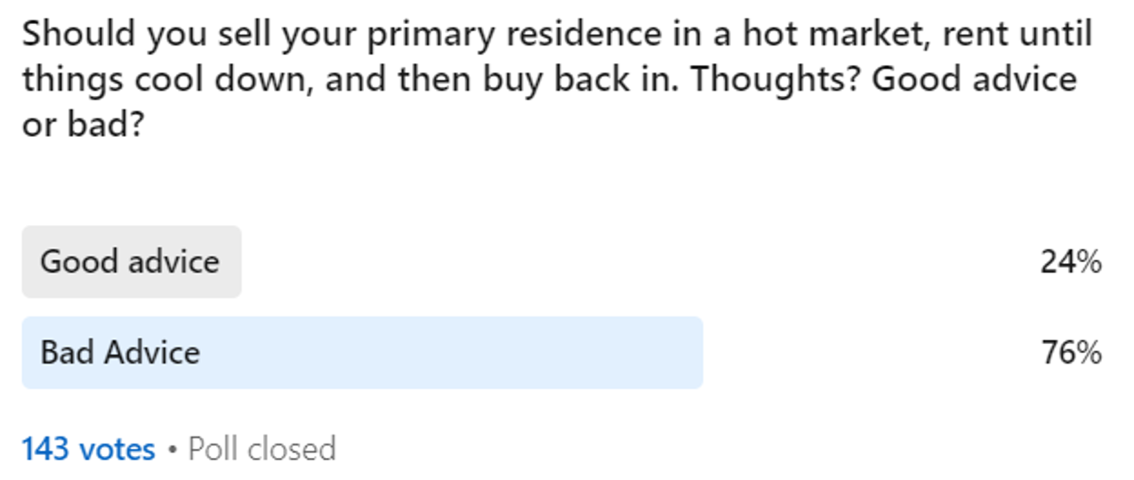Click the Poll closed status text
Viewport: 1134px width, 480px height.
(262, 449)
